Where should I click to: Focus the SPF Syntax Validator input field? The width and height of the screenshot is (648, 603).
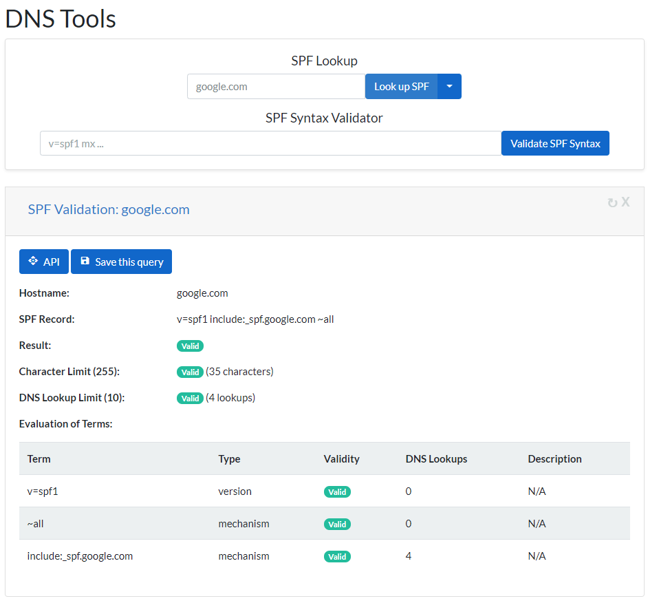(x=271, y=143)
